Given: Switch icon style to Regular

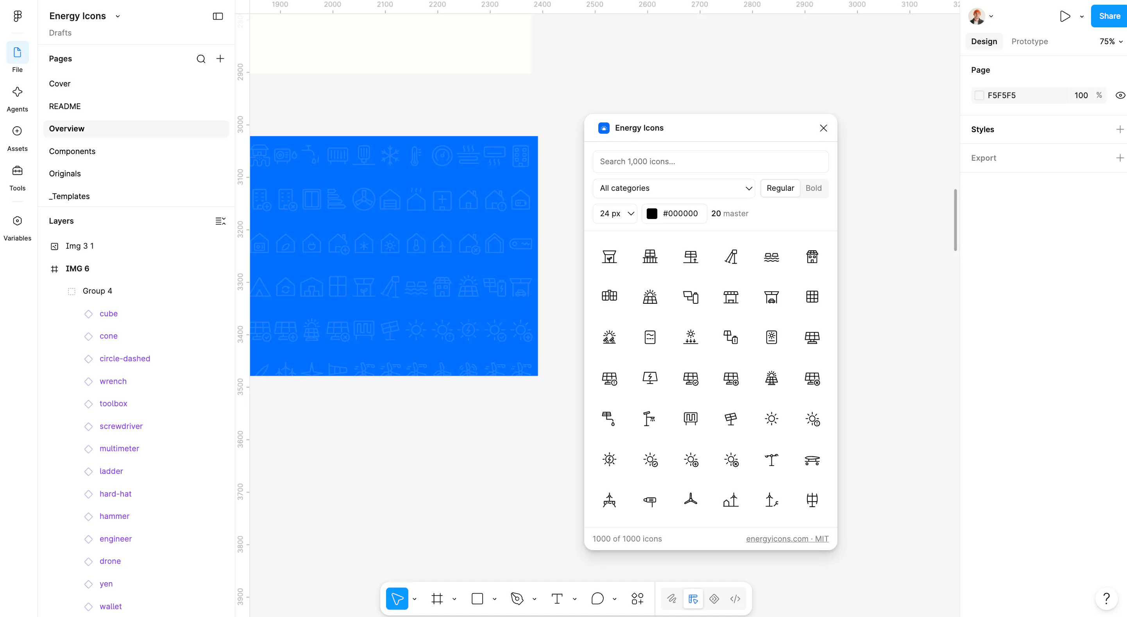Looking at the screenshot, I should pyautogui.click(x=780, y=188).
